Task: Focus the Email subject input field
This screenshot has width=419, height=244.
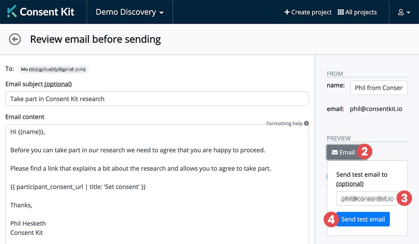Action: click(157, 99)
